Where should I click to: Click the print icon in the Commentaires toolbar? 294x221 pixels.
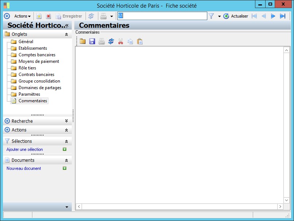[x=102, y=41]
